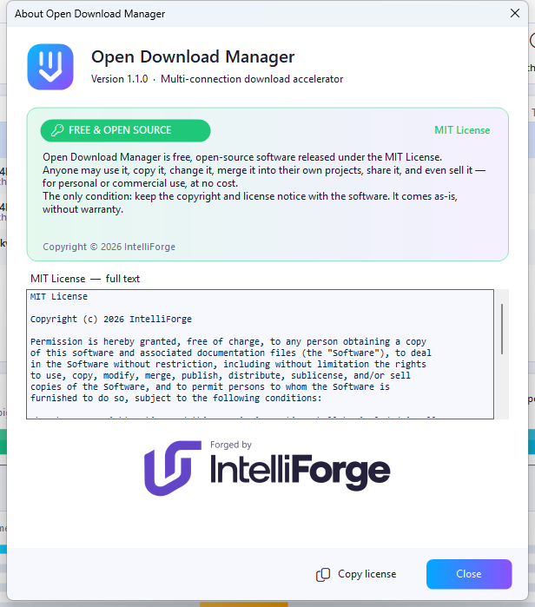
Task: Click inside the MIT License full text box
Action: click(261, 353)
